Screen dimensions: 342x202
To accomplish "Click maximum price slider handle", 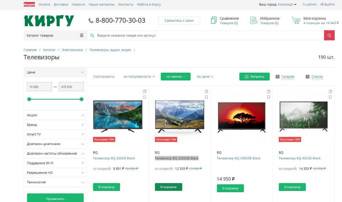I will click(x=81, y=99).
